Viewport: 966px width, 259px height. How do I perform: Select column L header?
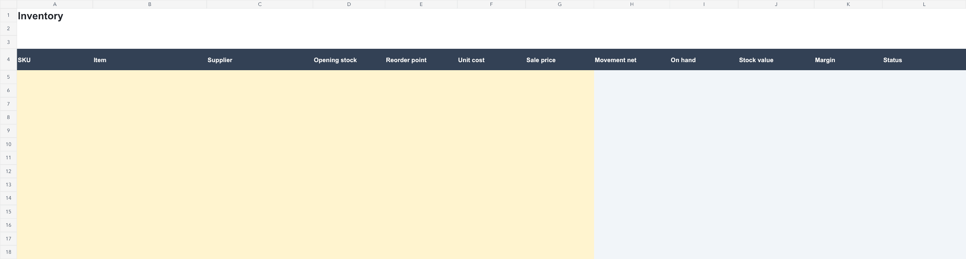924,4
